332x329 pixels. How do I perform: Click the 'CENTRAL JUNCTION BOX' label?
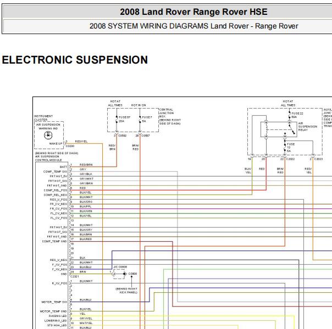(x=167, y=113)
